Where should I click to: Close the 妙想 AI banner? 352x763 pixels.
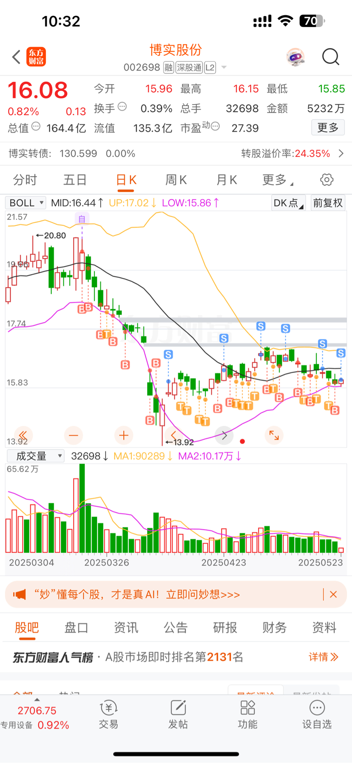pyautogui.click(x=333, y=595)
